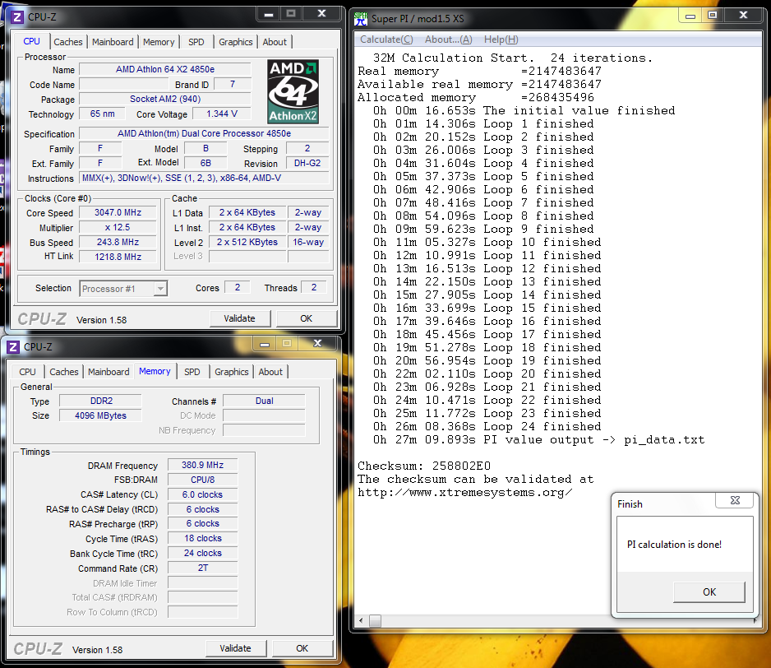
Task: Click the Bank Cycle Time value 24 clocks
Action: pos(202,554)
